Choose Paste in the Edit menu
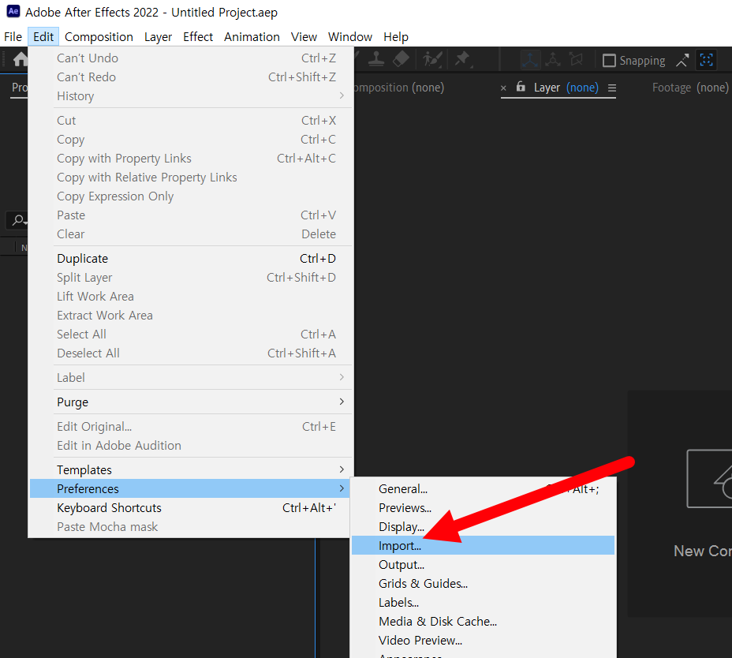This screenshot has height=658, width=732. coord(190,215)
